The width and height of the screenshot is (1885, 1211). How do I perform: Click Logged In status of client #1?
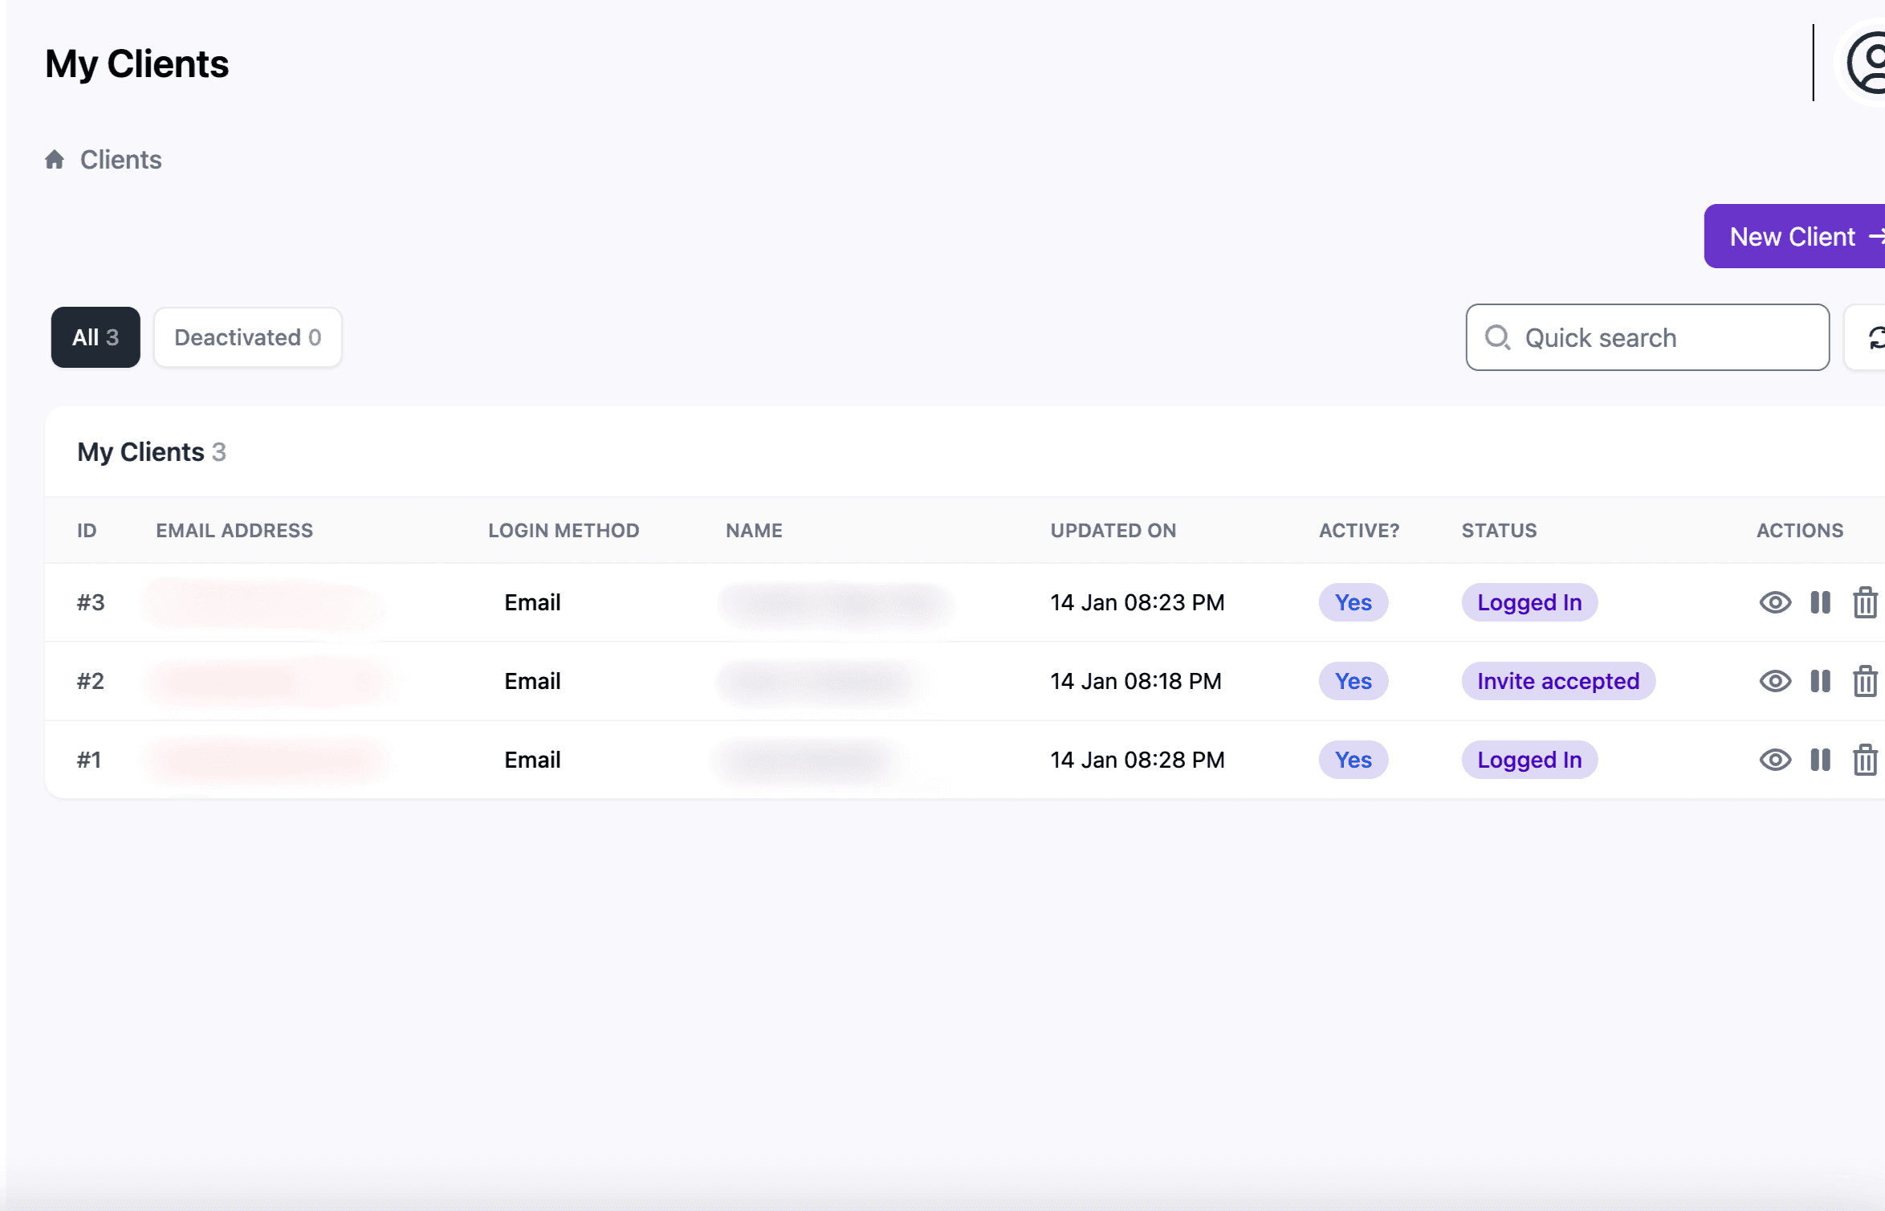point(1529,760)
